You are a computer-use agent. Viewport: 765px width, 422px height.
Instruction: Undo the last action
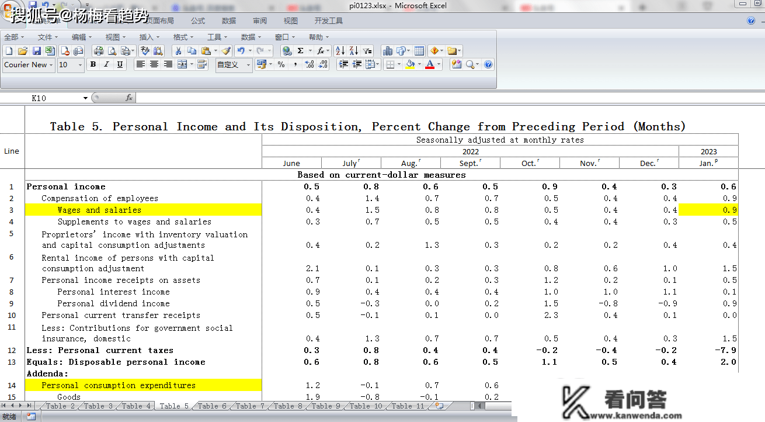coord(241,51)
